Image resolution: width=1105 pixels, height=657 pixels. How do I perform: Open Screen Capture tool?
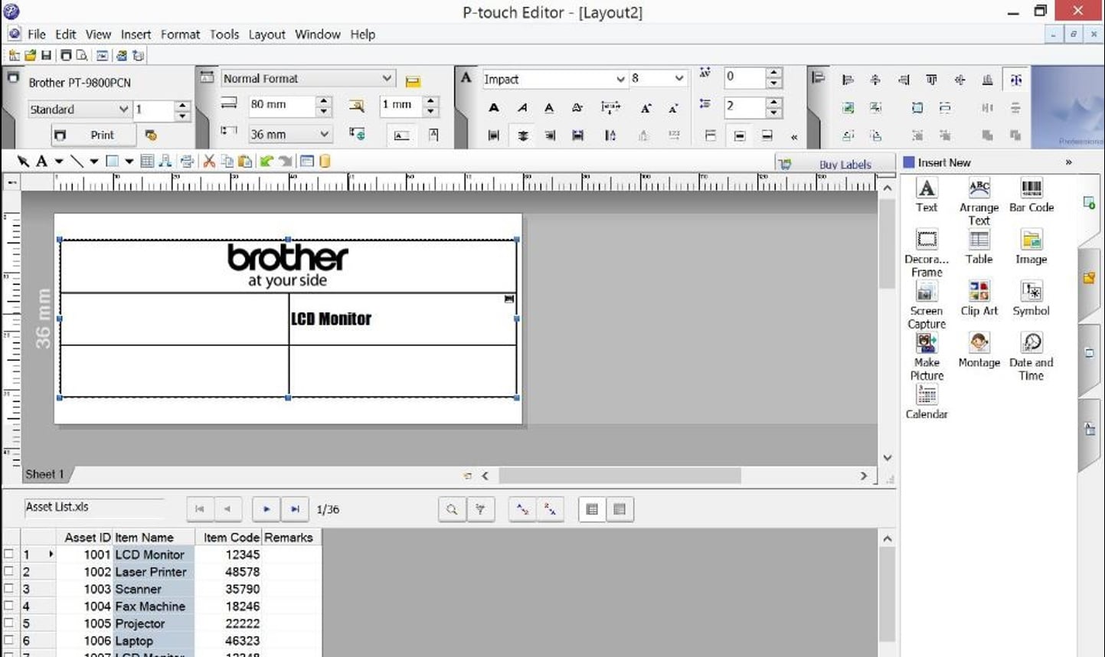pos(927,305)
